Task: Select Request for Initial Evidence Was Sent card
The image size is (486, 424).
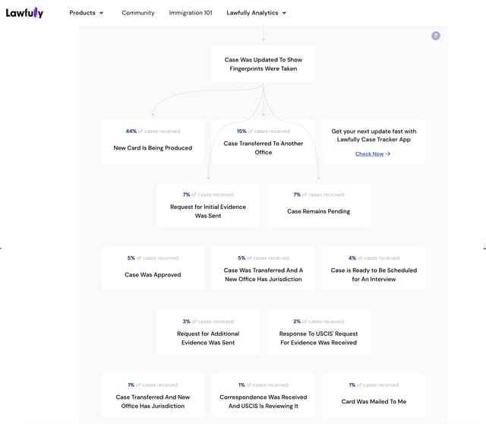Action: click(x=208, y=205)
